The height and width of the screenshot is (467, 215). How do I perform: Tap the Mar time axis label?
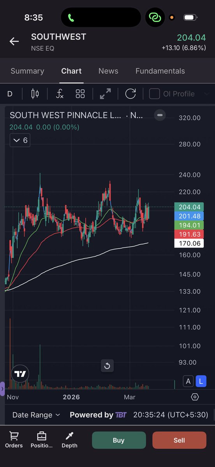click(129, 397)
